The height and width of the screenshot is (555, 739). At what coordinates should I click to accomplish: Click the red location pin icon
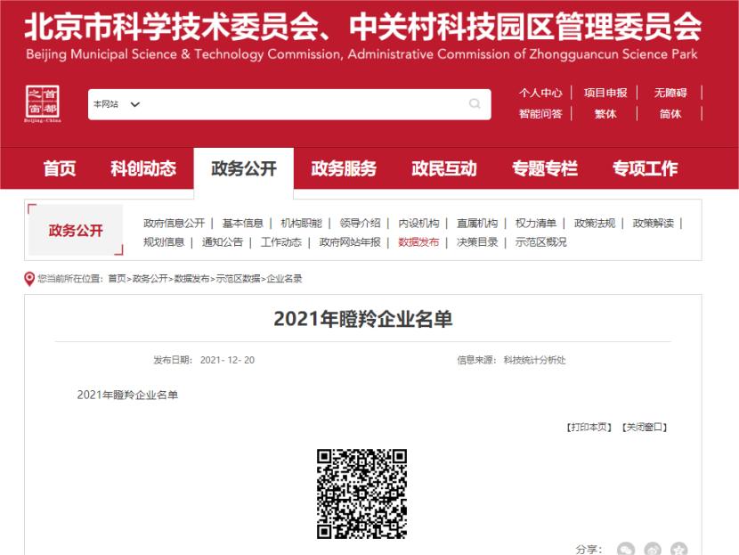tap(29, 279)
